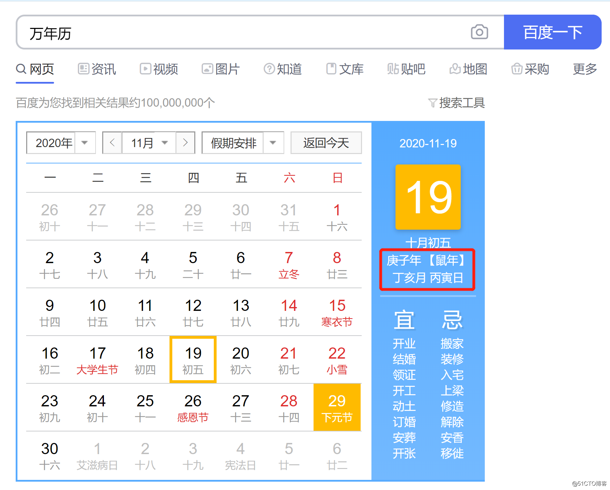Click the 忌 heading in side panel

pos(452,320)
